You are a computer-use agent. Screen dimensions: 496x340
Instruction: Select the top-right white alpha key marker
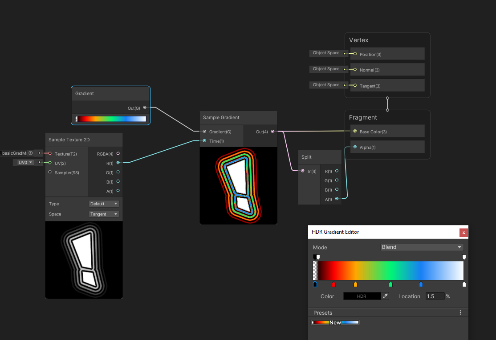464,257
